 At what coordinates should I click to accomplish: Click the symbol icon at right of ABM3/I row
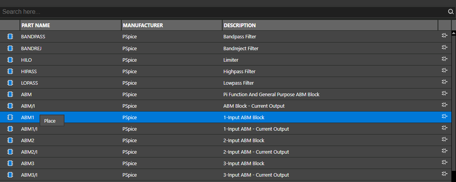444,174
